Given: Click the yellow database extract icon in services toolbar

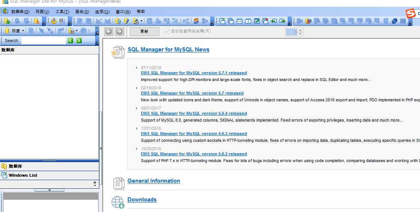Looking at the screenshot, I should 308,21.
